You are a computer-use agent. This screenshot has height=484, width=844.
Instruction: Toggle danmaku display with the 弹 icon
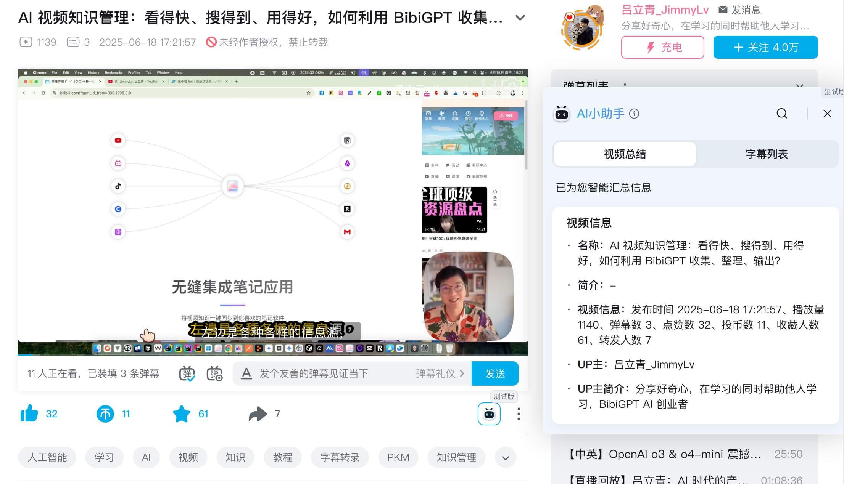click(187, 373)
